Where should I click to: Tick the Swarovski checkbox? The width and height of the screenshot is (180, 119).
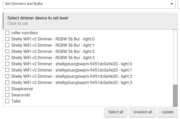click(7, 95)
